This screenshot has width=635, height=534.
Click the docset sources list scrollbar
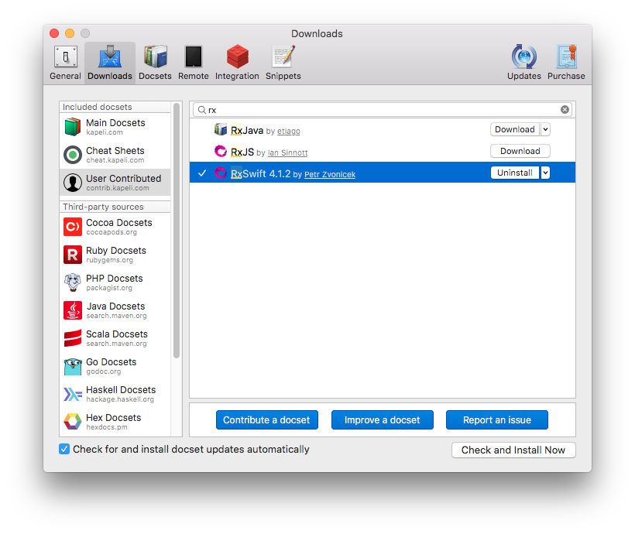pyautogui.click(x=177, y=231)
